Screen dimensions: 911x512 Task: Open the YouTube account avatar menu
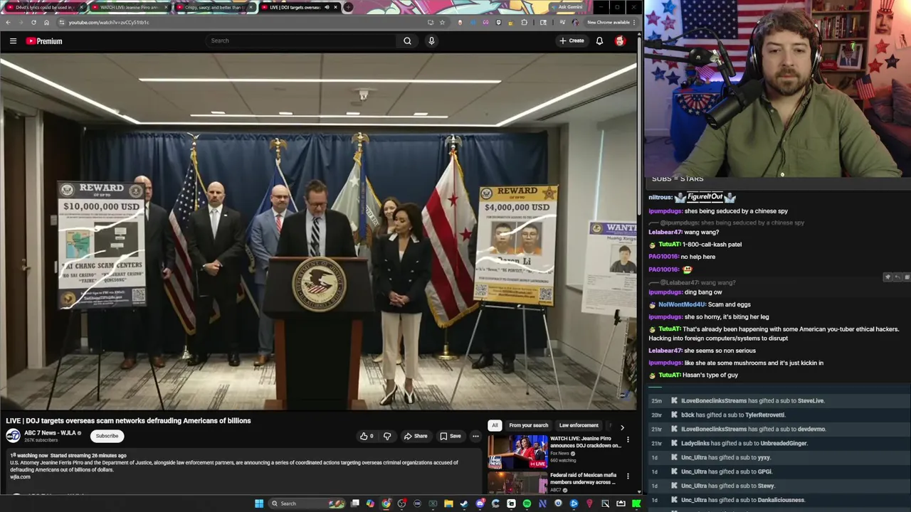[x=620, y=41]
